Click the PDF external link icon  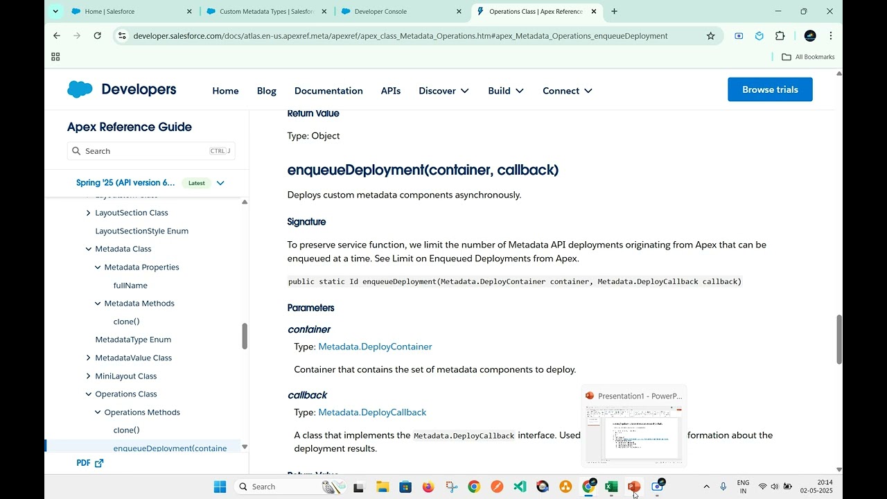(99, 463)
